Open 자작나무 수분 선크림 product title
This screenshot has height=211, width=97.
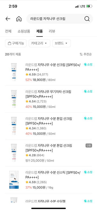tap(53, 67)
